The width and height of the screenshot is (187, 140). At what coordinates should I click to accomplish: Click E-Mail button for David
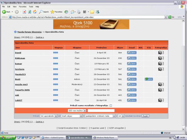132,53
